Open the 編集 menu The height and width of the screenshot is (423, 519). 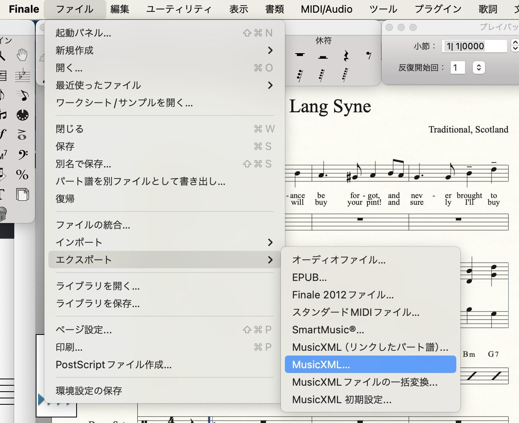click(x=120, y=9)
